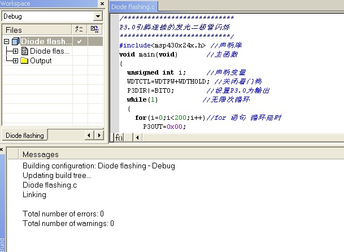The image size is (344, 252).
Task: Click the settings column header icon
Action: [95, 29]
